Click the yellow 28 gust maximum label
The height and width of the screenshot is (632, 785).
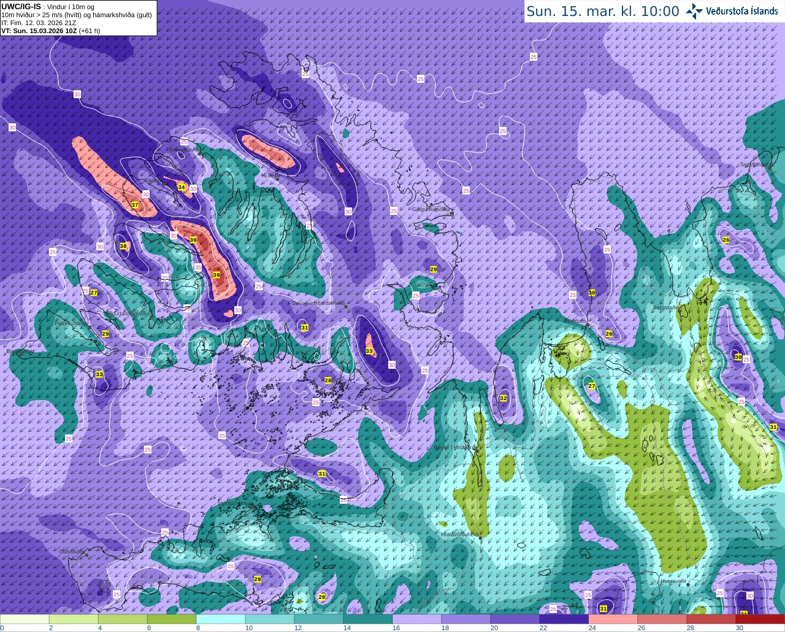(328, 380)
